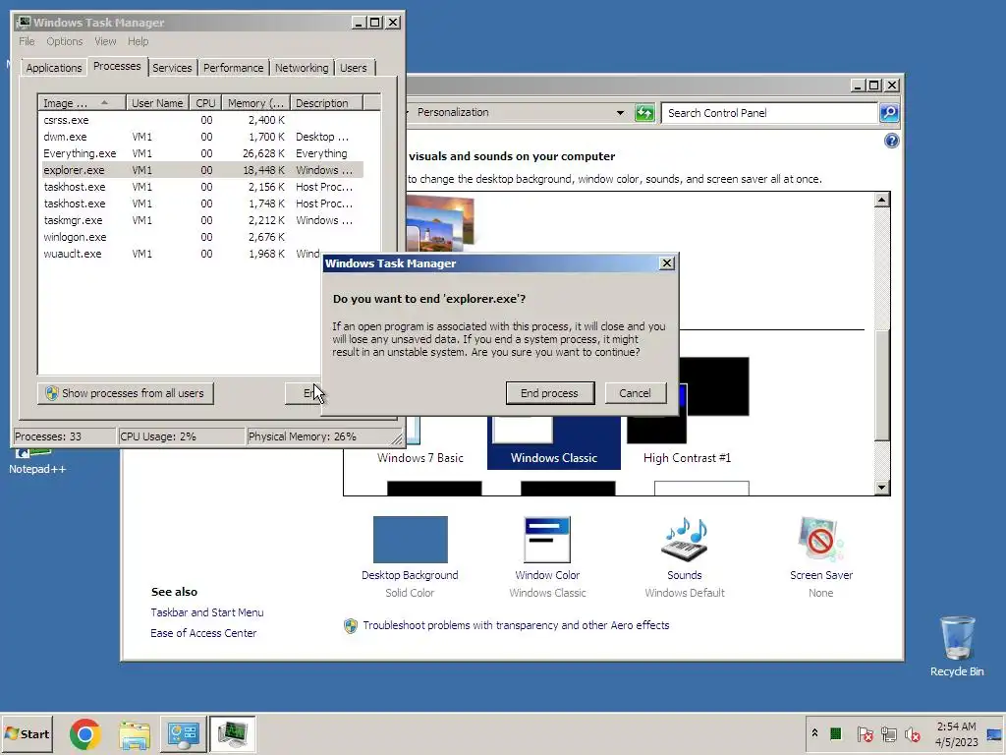Screen dimensions: 1006x755
Task: Close the end process confirmation dialog
Action: click(667, 263)
